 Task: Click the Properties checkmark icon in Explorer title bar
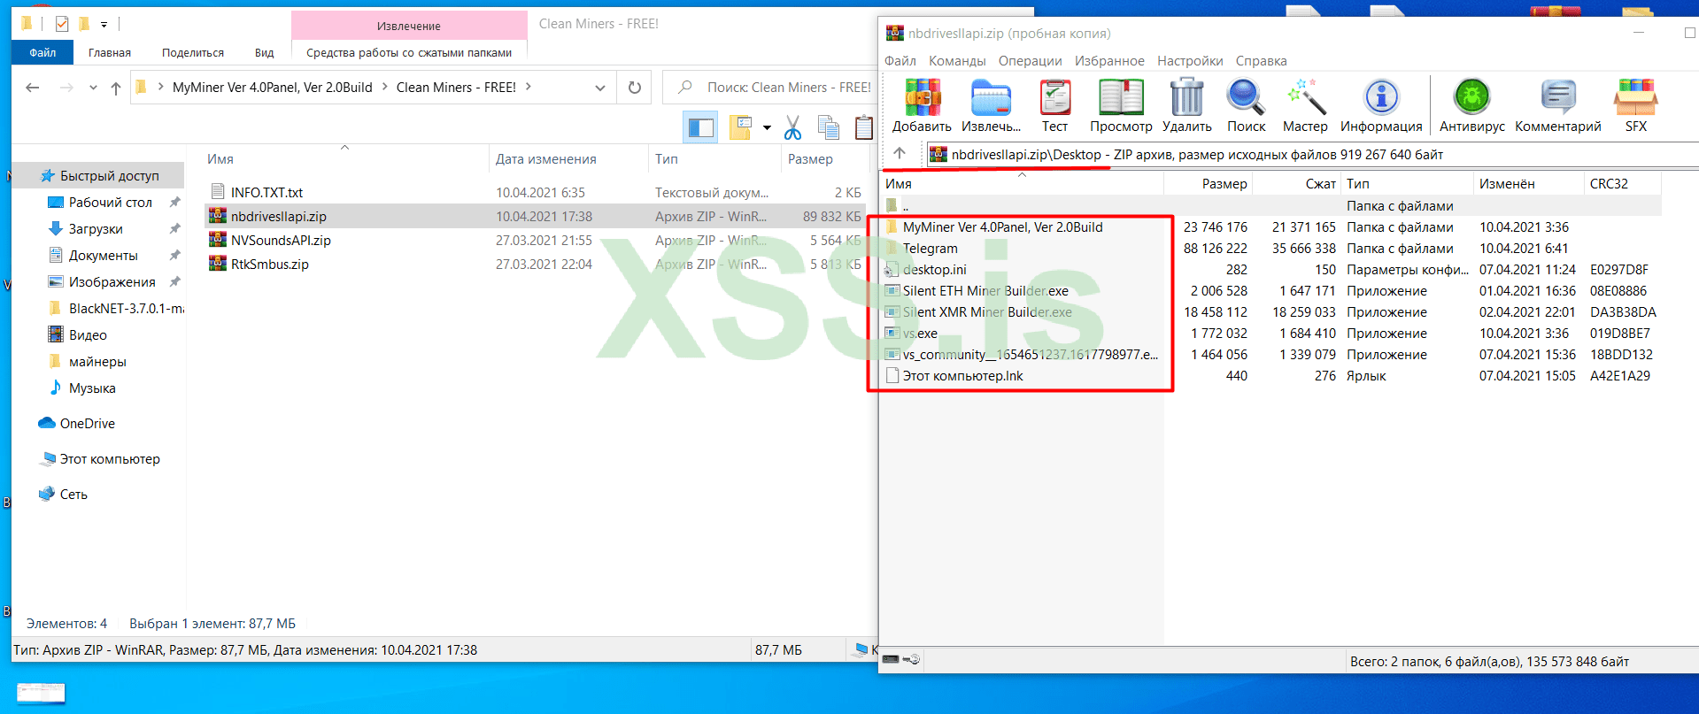pos(62,24)
